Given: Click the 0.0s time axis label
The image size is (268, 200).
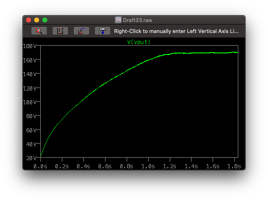Looking at the screenshot, I should click(x=40, y=166).
